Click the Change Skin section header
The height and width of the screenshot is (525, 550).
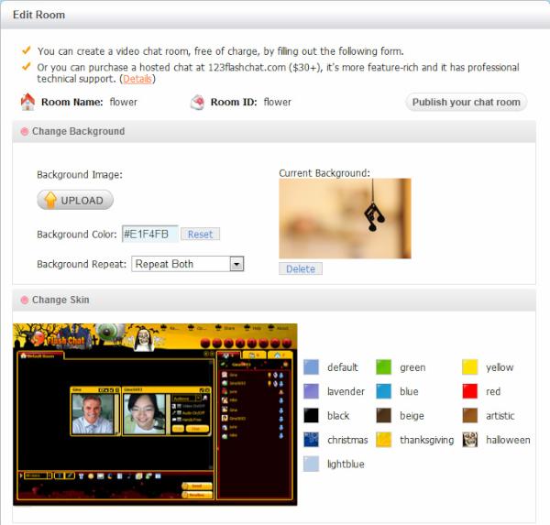pyautogui.click(x=274, y=300)
